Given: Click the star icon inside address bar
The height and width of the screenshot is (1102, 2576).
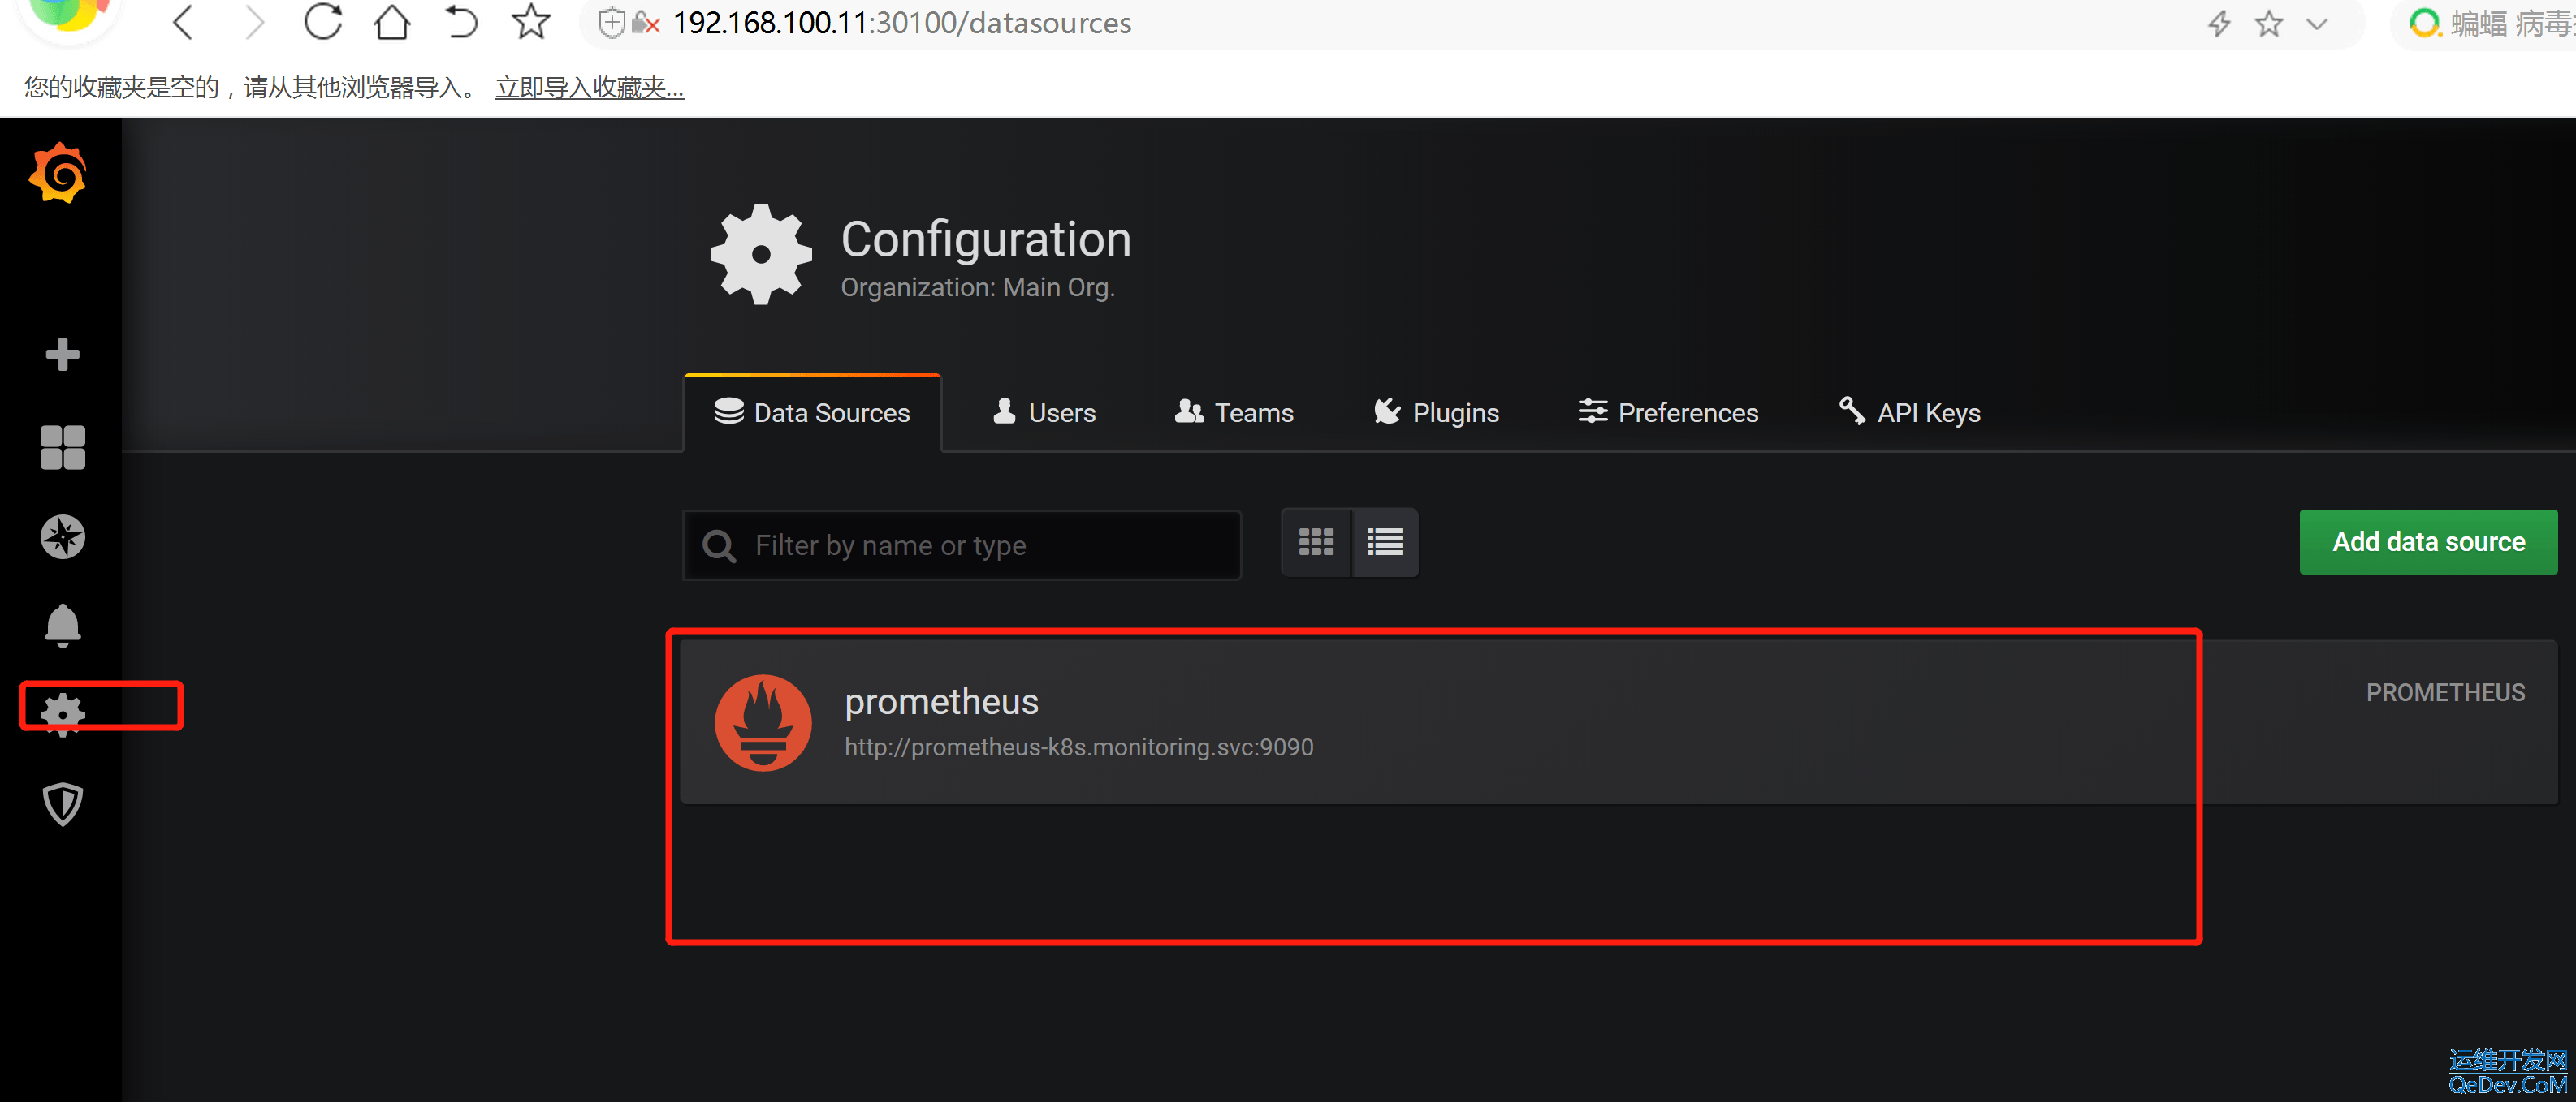Looking at the screenshot, I should [x=2268, y=23].
